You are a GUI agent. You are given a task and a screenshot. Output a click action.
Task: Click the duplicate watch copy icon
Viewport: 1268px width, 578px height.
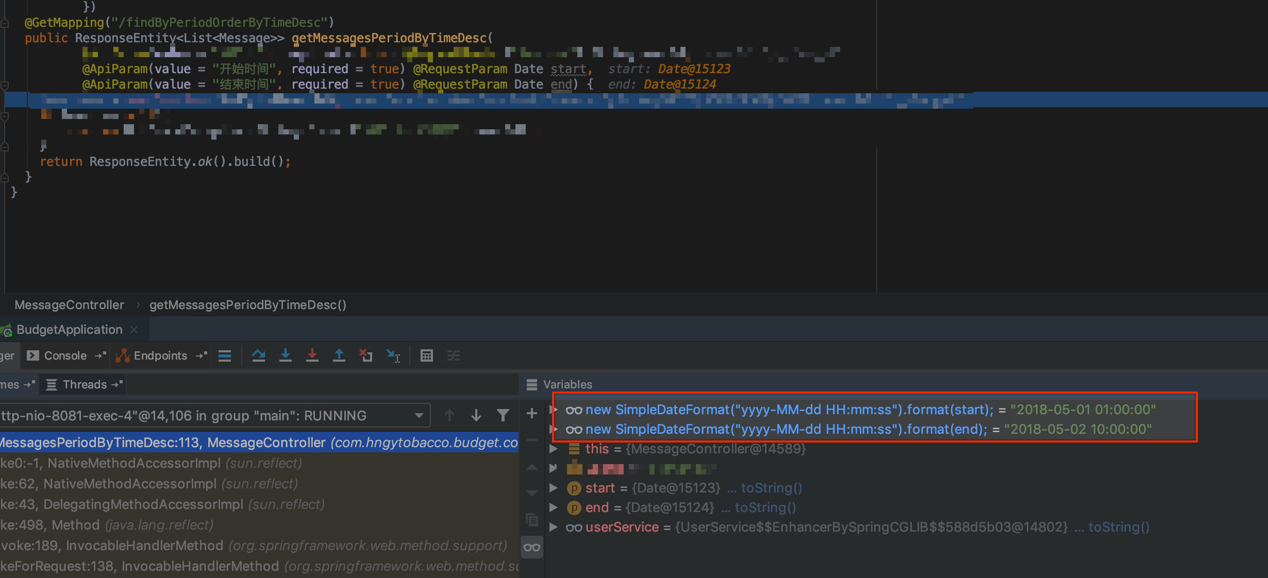[x=532, y=520]
